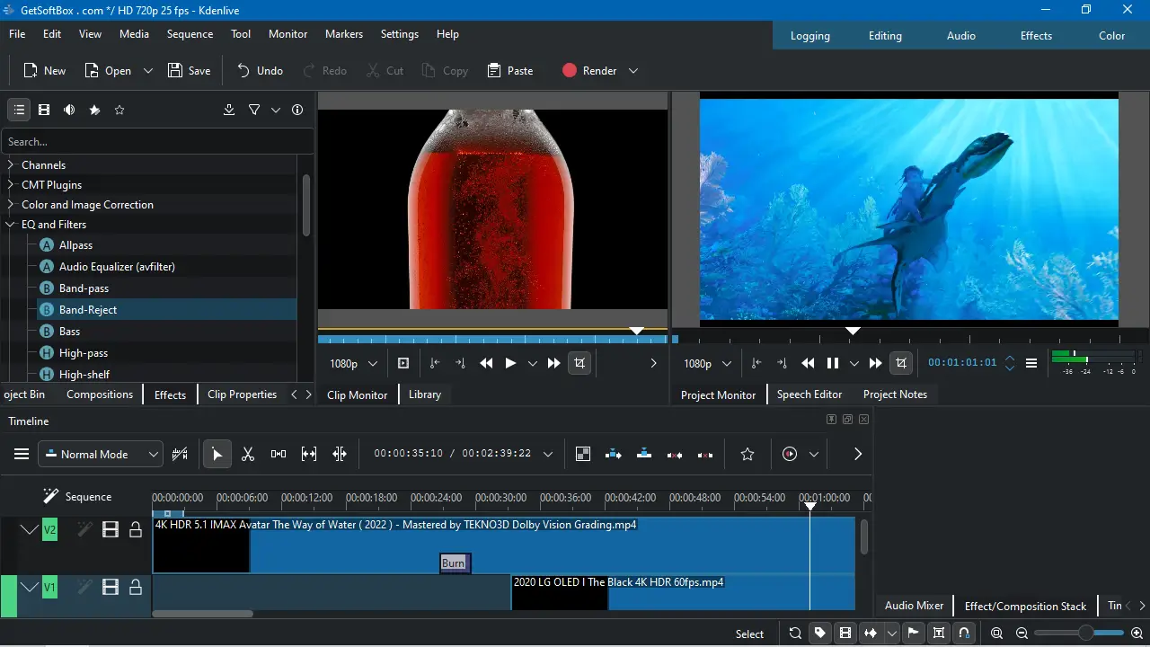This screenshot has height=647, width=1150.
Task: Toggle video thumbnails in status bar
Action: click(845, 633)
